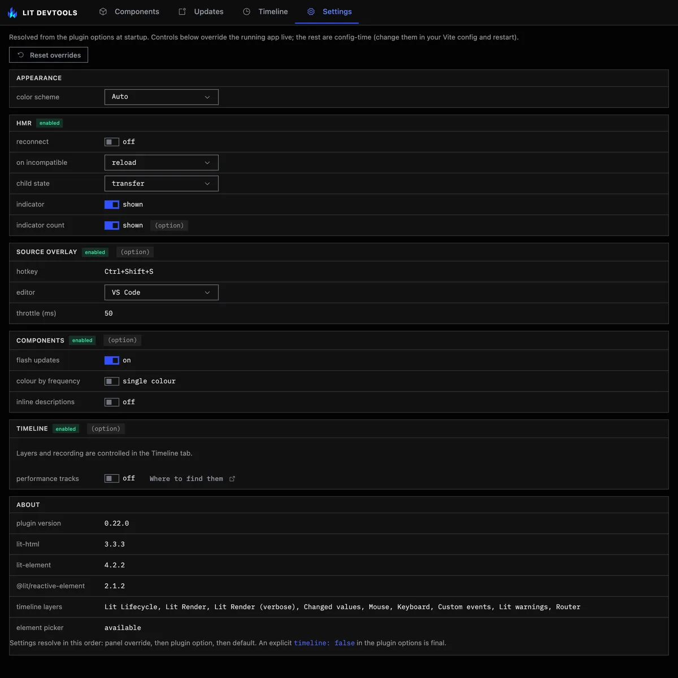Screen dimensions: 678x678
Task: Enable the performance tracks switch
Action: pos(112,478)
